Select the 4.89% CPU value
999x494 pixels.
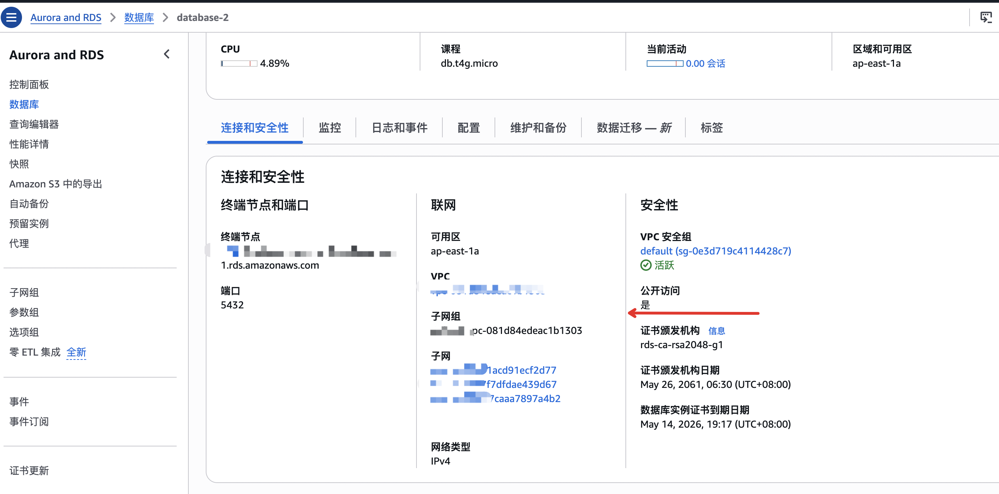275,64
